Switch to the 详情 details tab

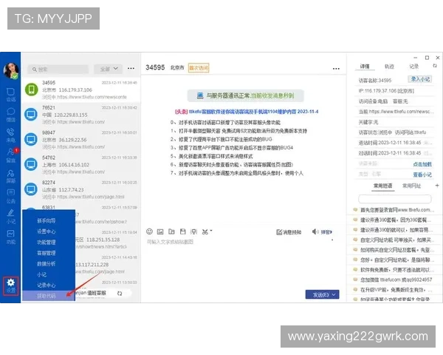tap(365, 67)
